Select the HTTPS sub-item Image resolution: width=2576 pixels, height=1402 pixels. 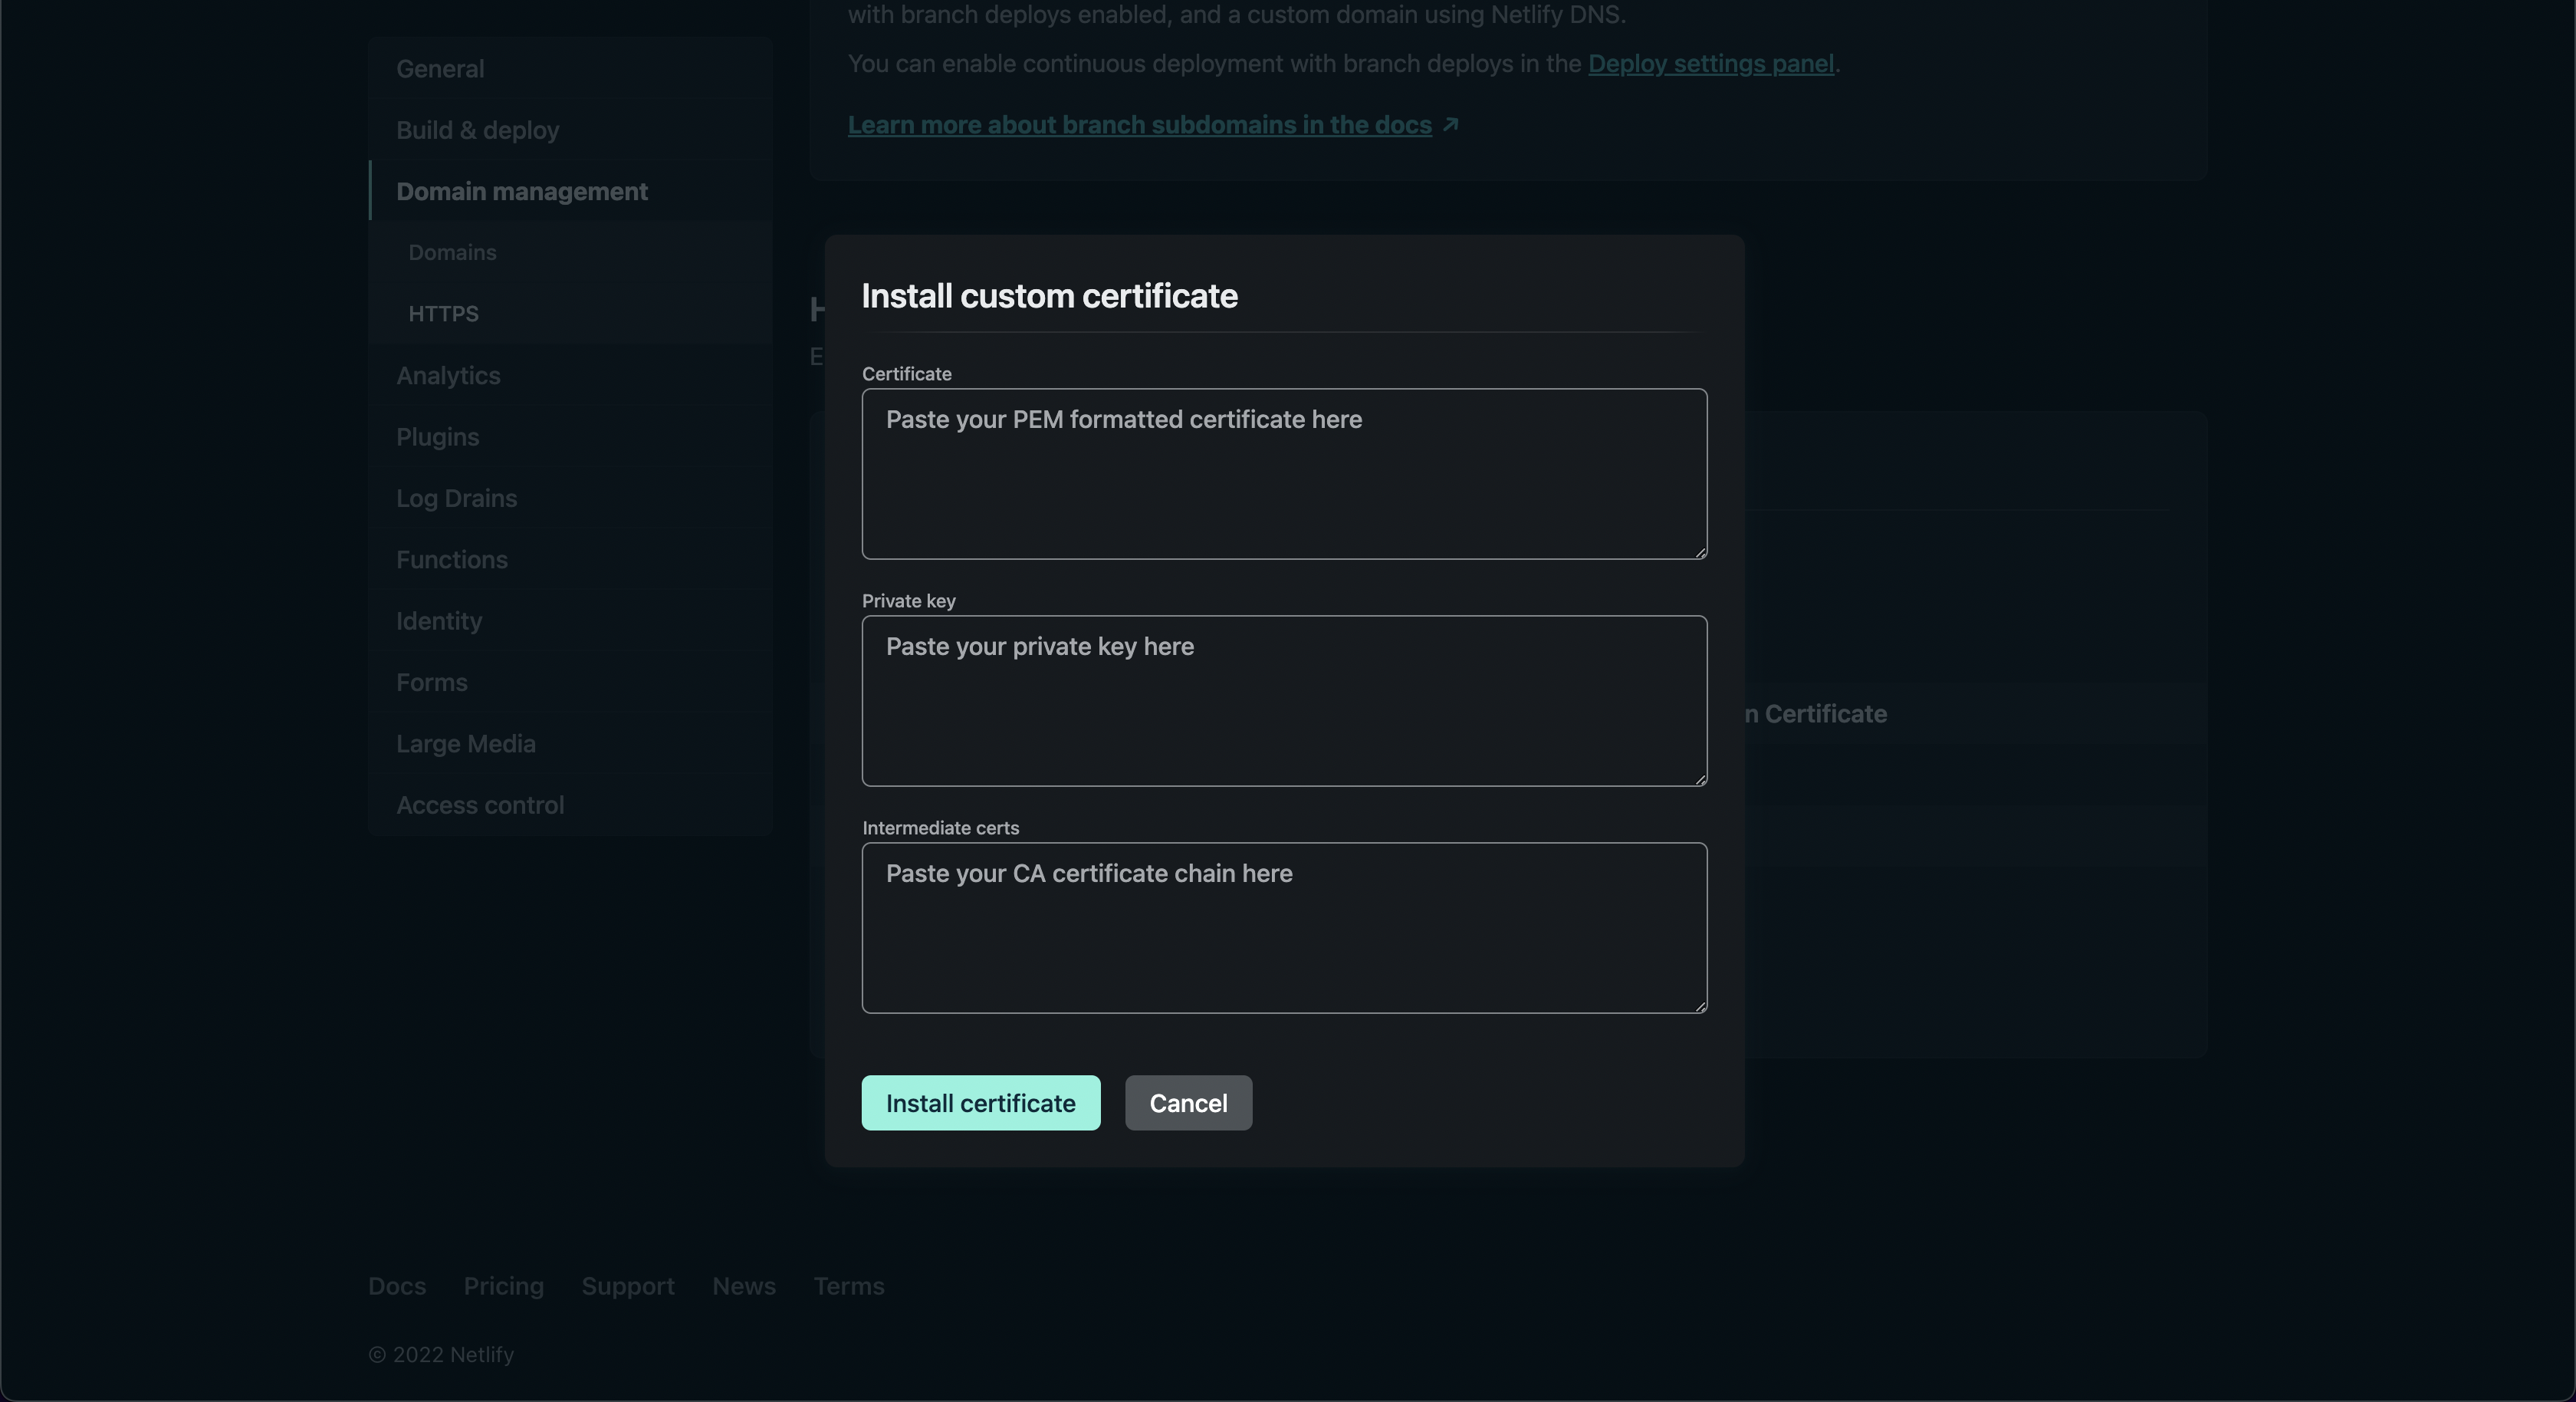443,314
